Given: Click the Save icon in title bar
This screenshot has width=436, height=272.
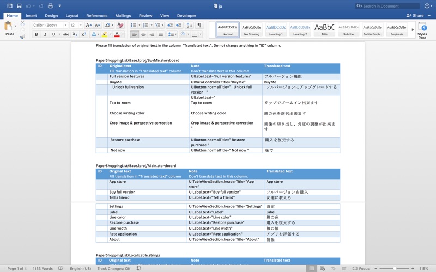Looking at the screenshot, I should point(19,6).
